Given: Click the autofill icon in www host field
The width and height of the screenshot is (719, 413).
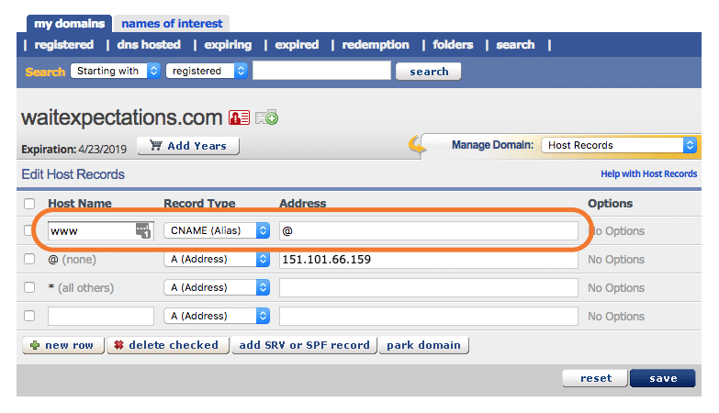Looking at the screenshot, I should (x=143, y=230).
